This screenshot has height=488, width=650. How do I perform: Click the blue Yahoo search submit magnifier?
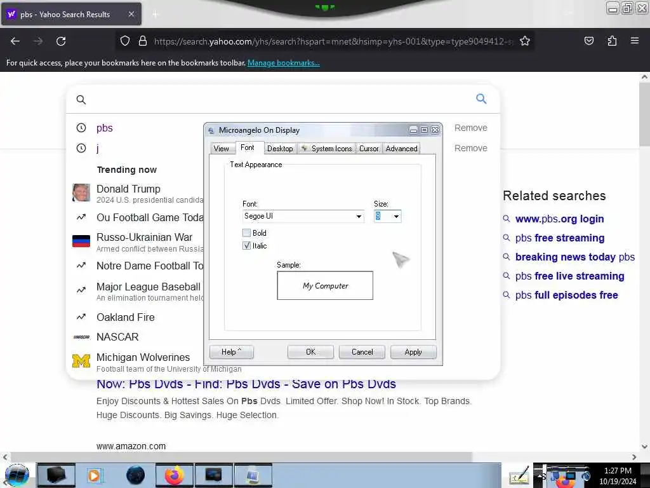click(x=481, y=98)
